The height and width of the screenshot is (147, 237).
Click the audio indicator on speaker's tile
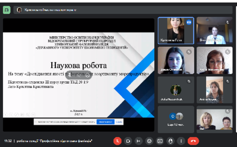(x=189, y=22)
